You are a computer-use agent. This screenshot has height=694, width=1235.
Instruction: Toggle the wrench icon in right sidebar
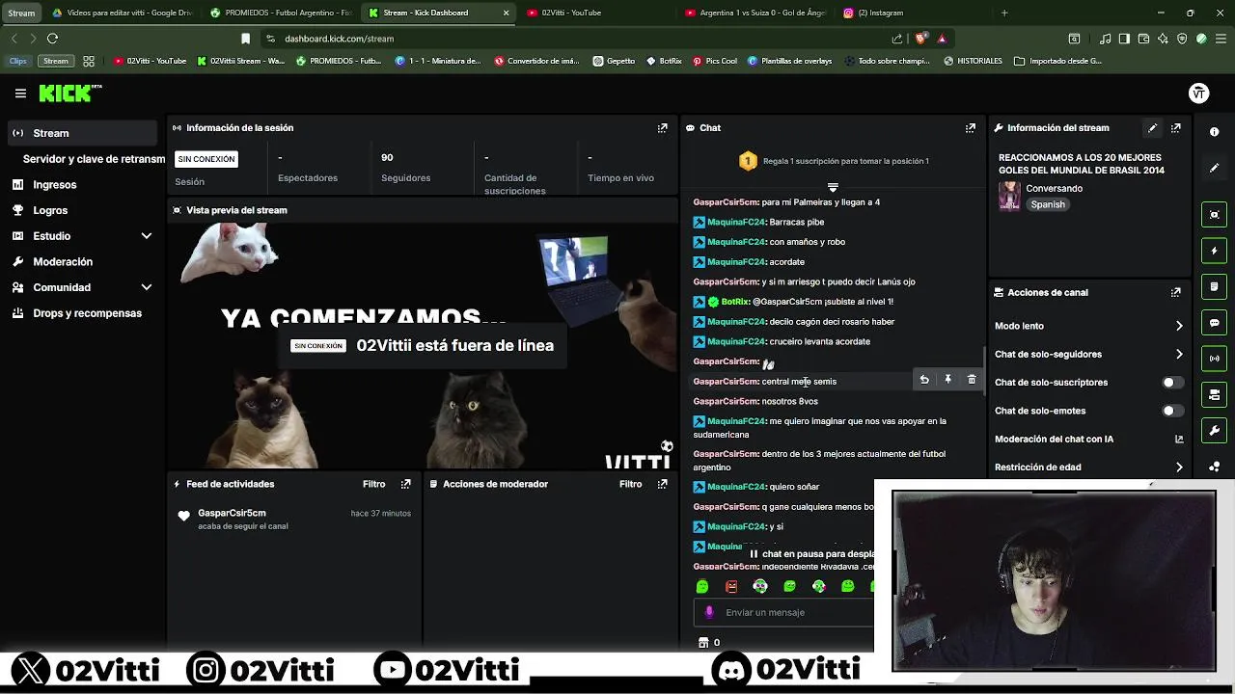(1214, 431)
